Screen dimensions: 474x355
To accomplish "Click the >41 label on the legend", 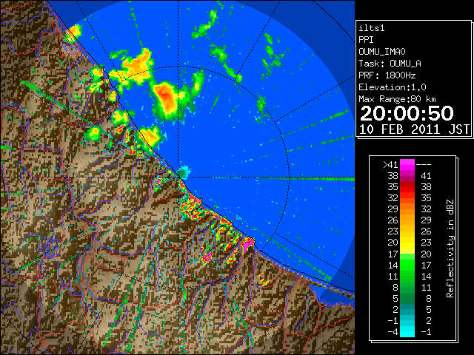I will [390, 165].
